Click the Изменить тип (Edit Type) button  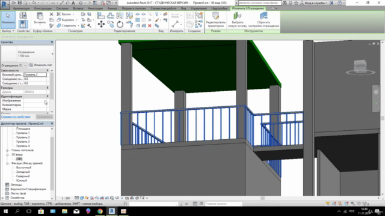coord(40,65)
